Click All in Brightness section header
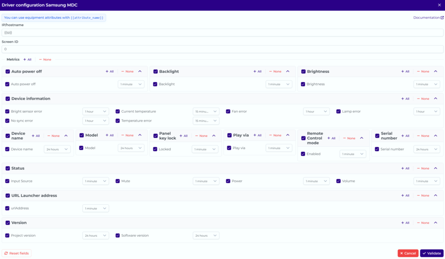 point(405,72)
